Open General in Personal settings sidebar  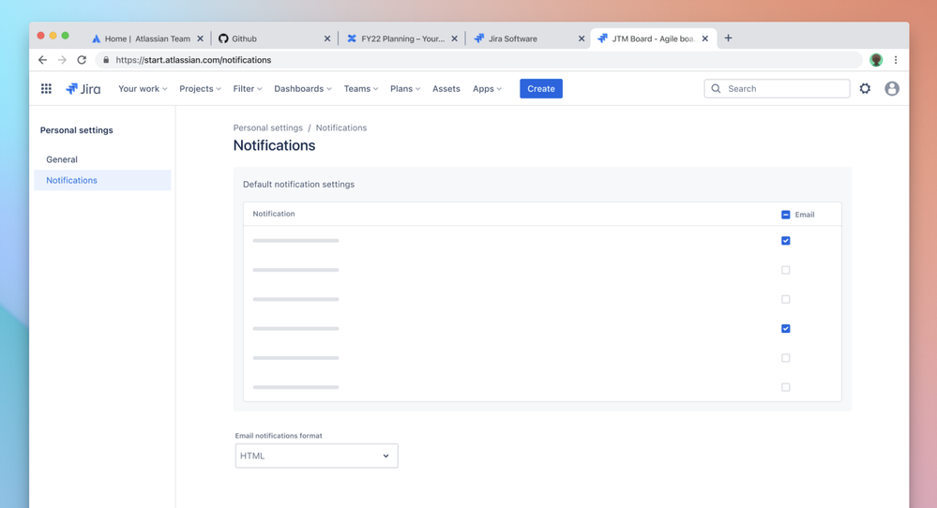103,159
